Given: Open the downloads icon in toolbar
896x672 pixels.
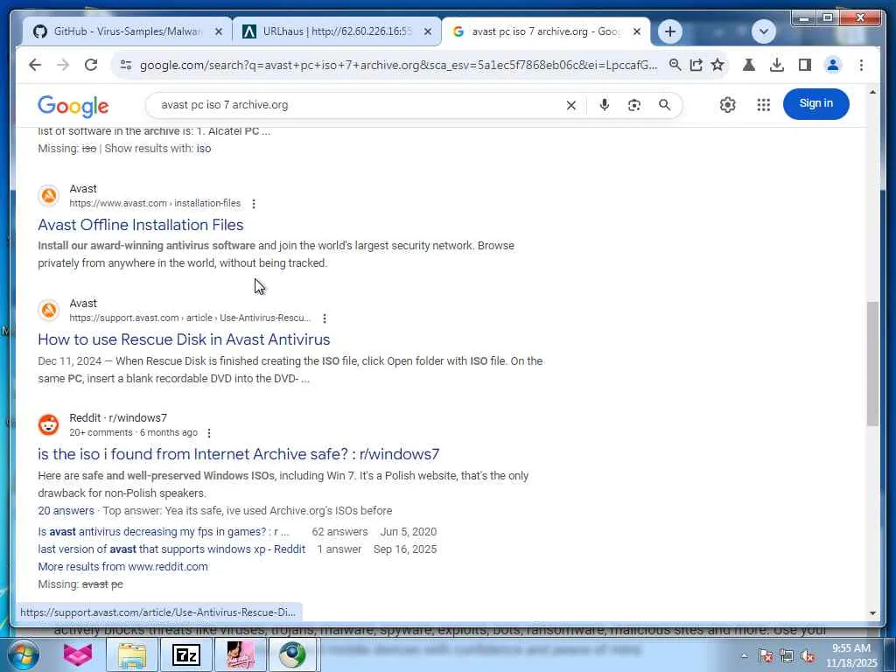Looking at the screenshot, I should pos(777,65).
